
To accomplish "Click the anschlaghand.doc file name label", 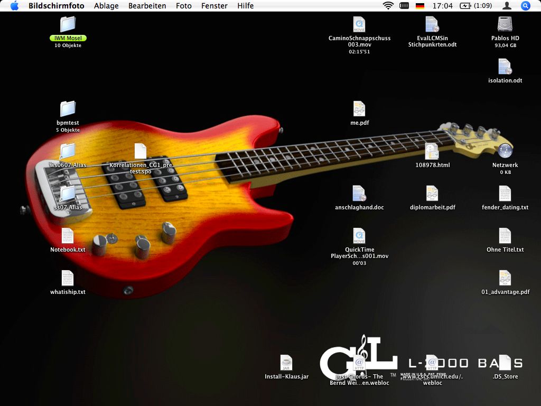I will (x=359, y=207).
